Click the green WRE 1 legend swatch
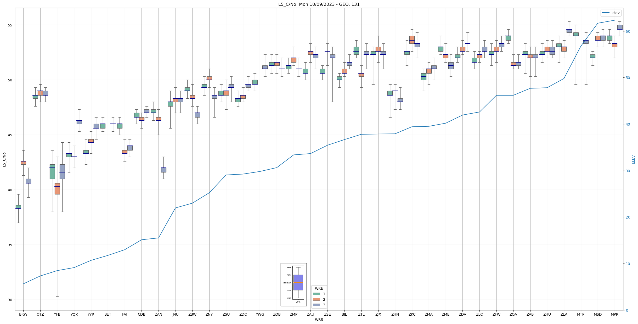638x324 pixels. coord(316,294)
